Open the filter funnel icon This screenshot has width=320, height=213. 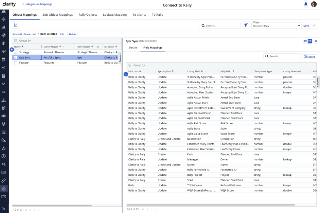click(x=246, y=25)
